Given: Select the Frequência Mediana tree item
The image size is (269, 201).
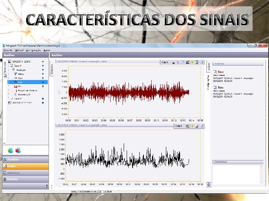Looking at the screenshot, I should (27, 90).
